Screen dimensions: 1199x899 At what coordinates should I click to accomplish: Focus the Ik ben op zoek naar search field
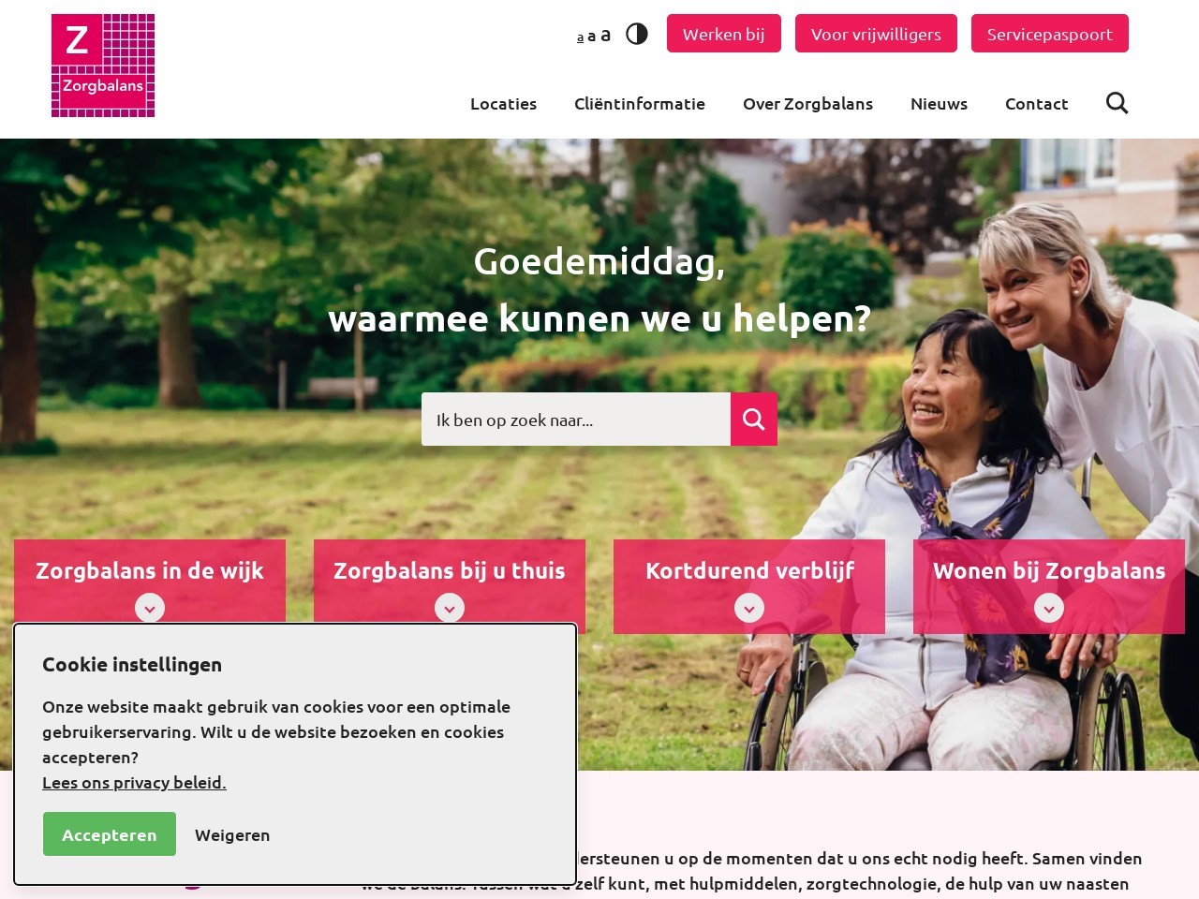pos(576,419)
